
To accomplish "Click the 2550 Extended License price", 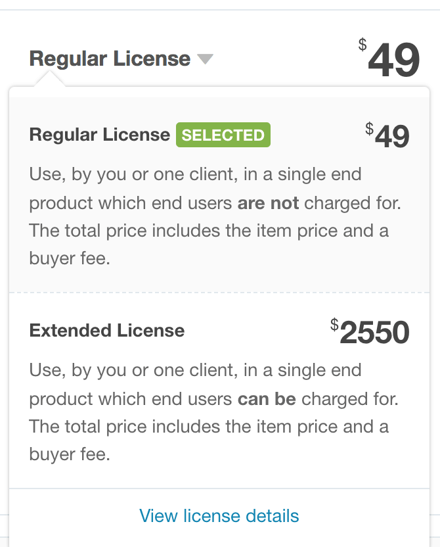I will pyautogui.click(x=375, y=333).
